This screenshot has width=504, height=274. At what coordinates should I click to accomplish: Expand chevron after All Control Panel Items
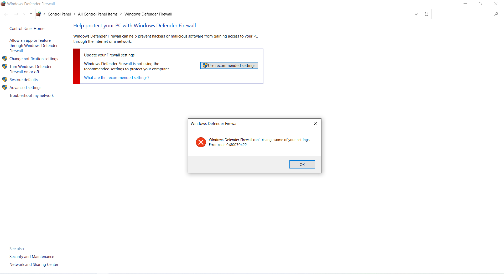(121, 14)
